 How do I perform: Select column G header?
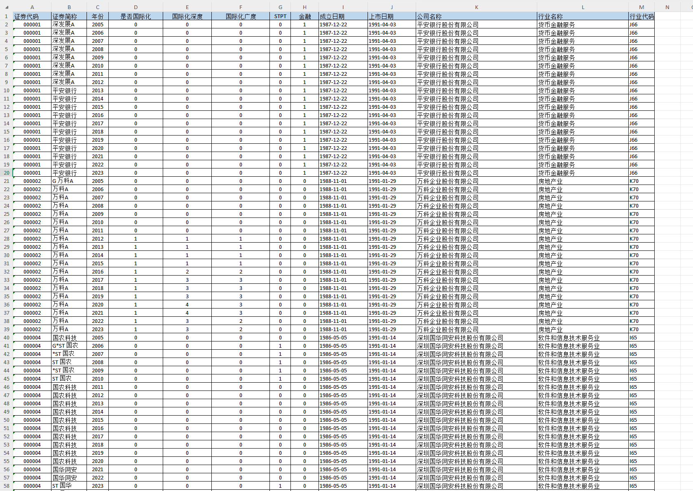280,7
